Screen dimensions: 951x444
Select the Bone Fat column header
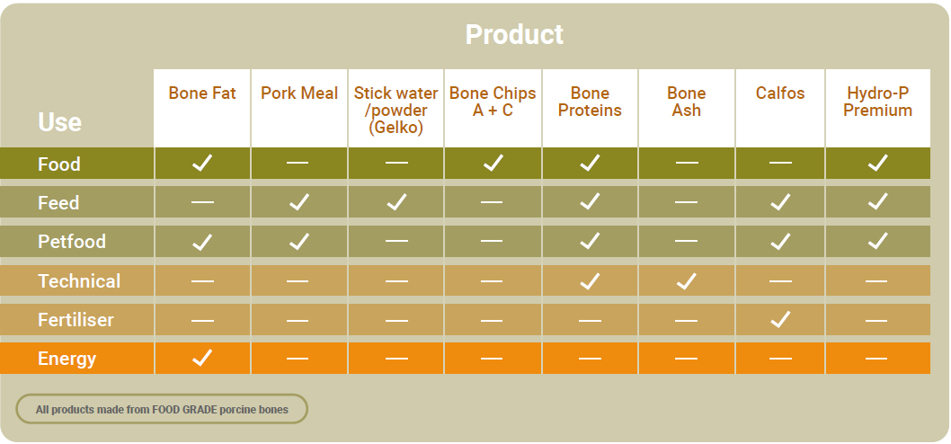pyautogui.click(x=202, y=93)
